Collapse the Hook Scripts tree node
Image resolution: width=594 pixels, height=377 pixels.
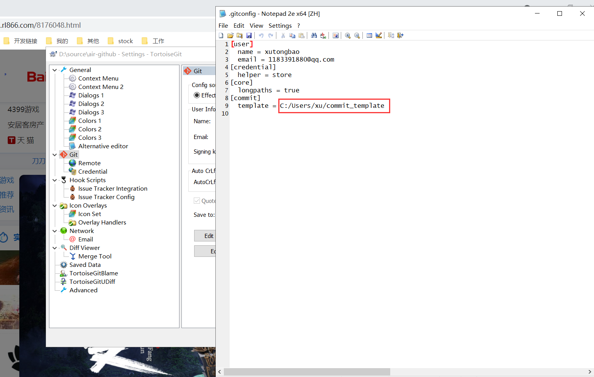pyautogui.click(x=55, y=180)
